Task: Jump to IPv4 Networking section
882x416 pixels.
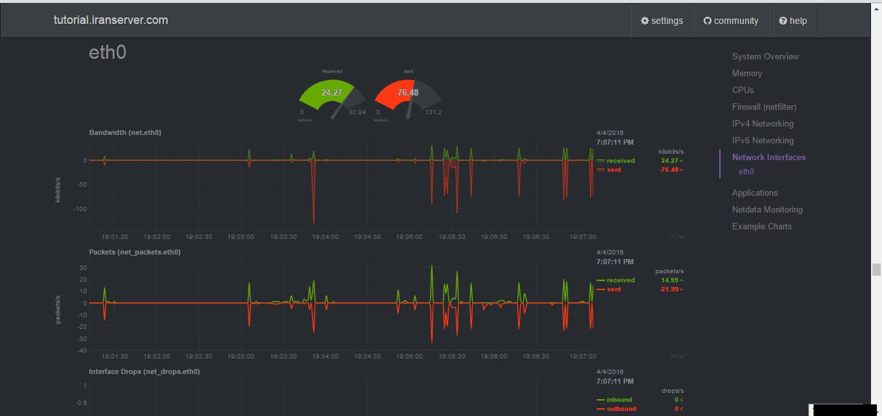Action: click(x=763, y=123)
